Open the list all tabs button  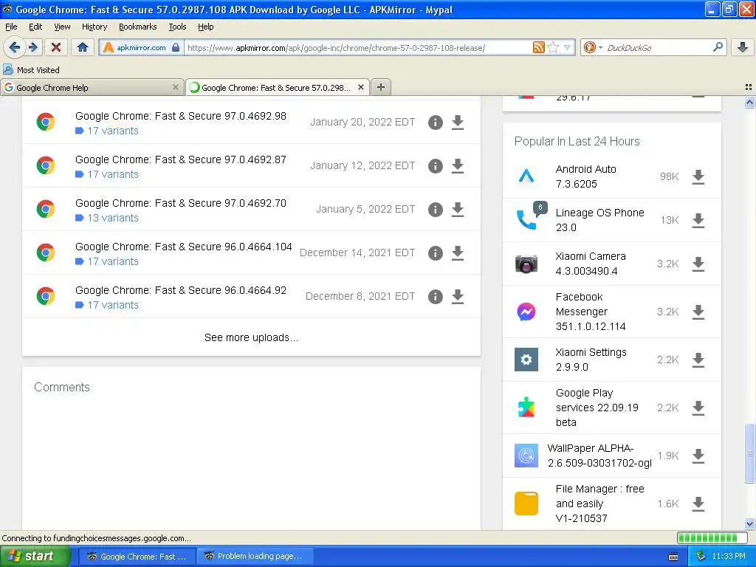coord(749,87)
